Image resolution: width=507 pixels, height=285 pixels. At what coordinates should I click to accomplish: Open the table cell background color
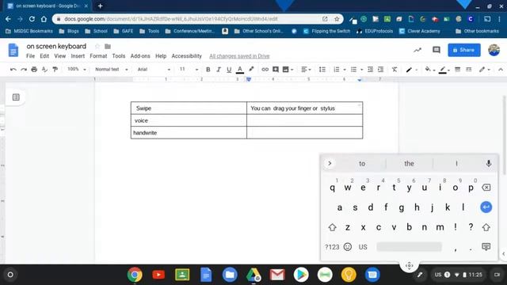point(429,70)
